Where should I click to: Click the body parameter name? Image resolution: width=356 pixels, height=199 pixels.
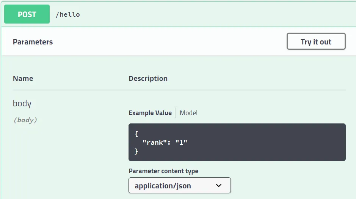point(22,103)
